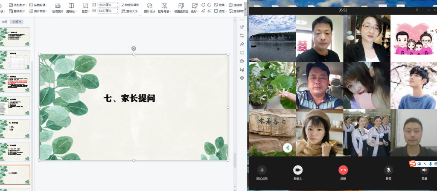Image resolution: width=437 pixels, height=191 pixels.
Task: Click the 压缩图片 compress picture icon
Action: click(x=58, y=6)
